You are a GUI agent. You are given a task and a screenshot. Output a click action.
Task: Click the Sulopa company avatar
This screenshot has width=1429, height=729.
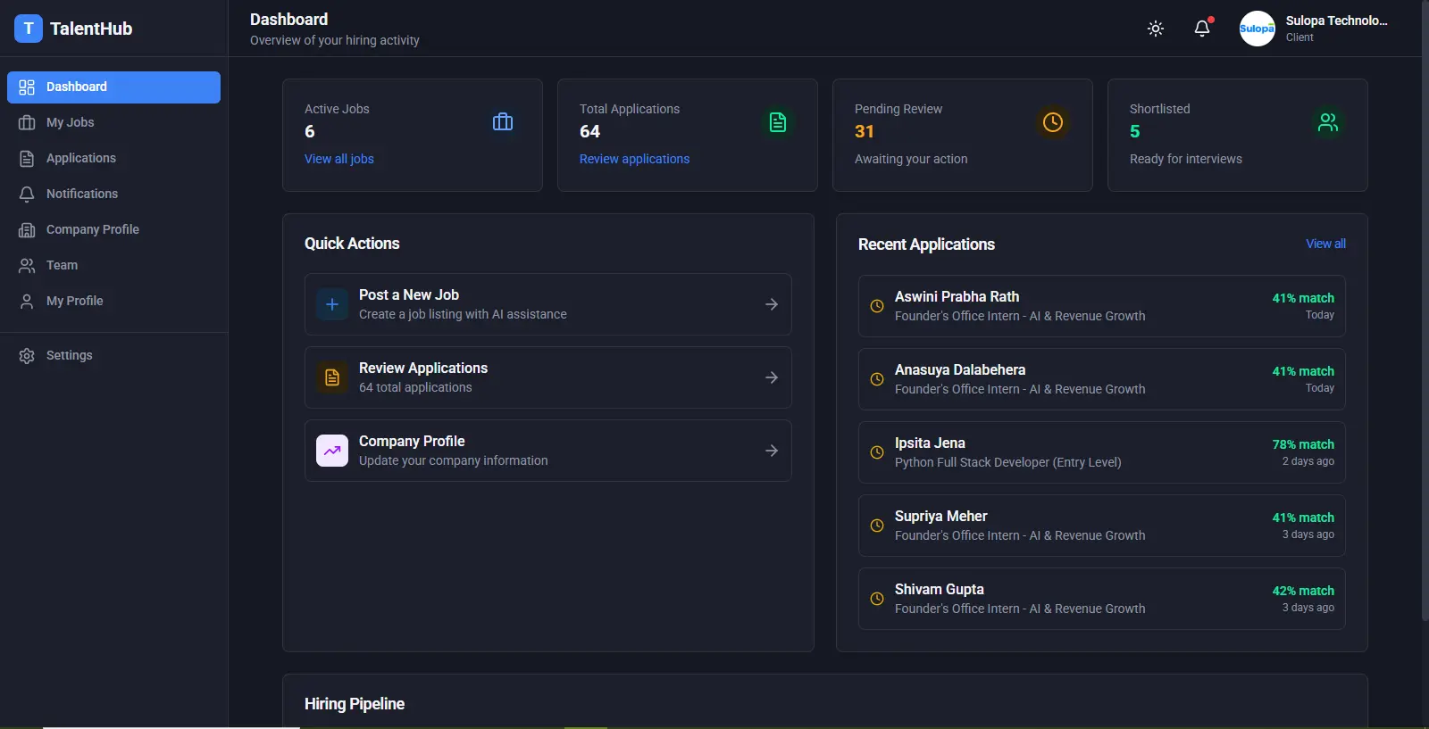tap(1258, 29)
